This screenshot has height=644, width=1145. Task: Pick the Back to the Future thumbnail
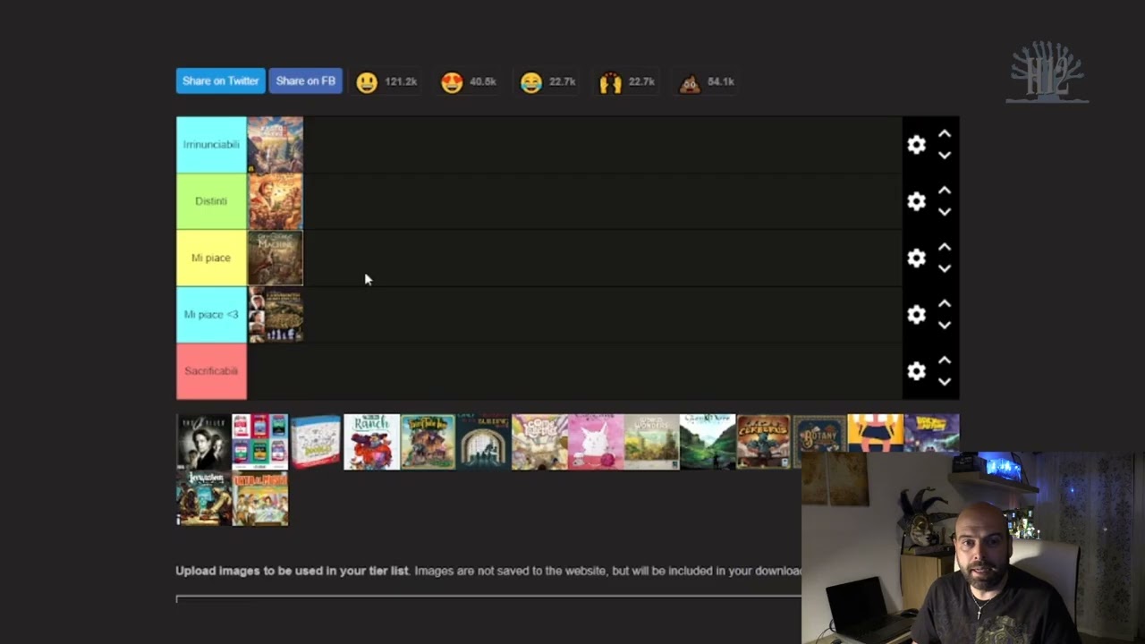931,433
